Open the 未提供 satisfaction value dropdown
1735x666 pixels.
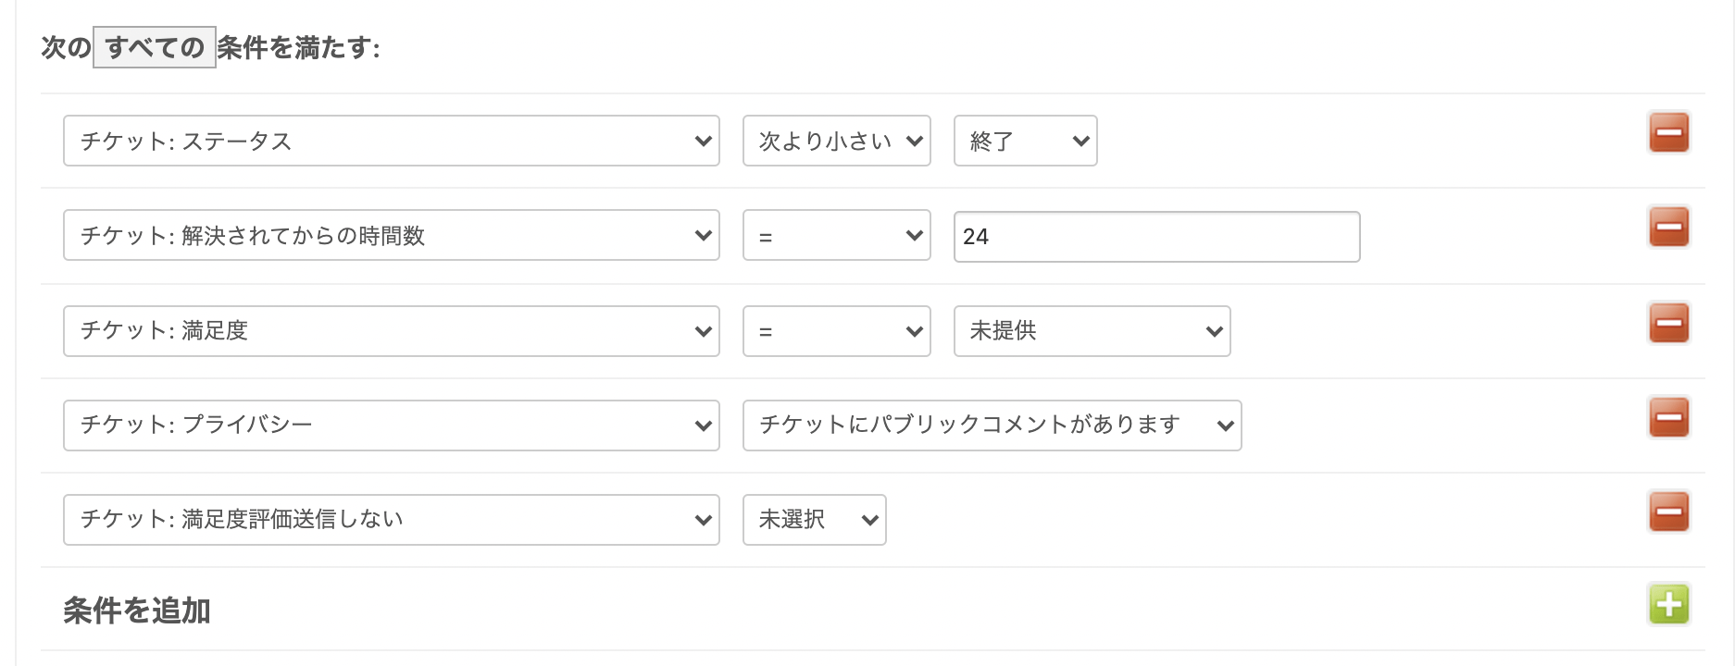tap(1092, 331)
